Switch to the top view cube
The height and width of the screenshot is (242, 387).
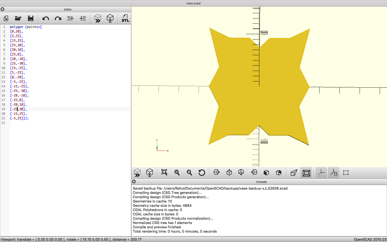pos(229,172)
